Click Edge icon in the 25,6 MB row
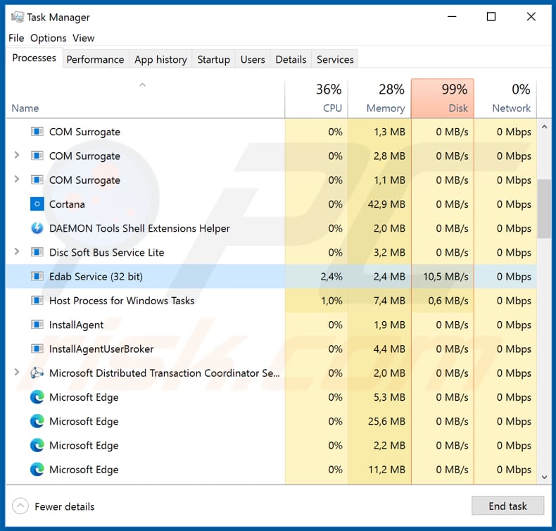Image resolution: width=556 pixels, height=531 pixels. tap(37, 421)
